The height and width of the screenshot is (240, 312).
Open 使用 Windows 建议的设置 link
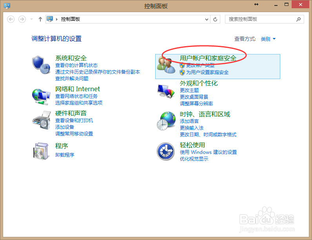[208, 152]
